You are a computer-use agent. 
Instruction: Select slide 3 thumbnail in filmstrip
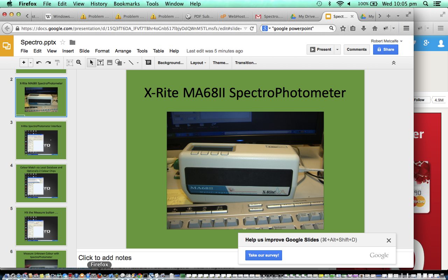(41, 140)
